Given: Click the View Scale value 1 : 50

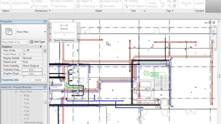Looking at the screenshot, I should pyautogui.click(x=32, y=50).
